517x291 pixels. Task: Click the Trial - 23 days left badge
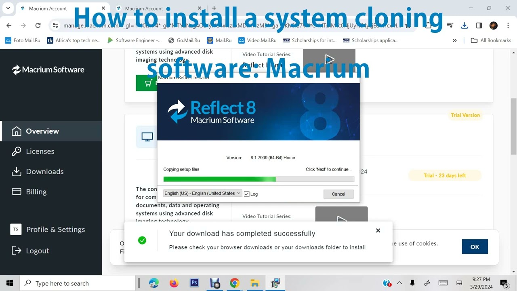[x=445, y=175]
